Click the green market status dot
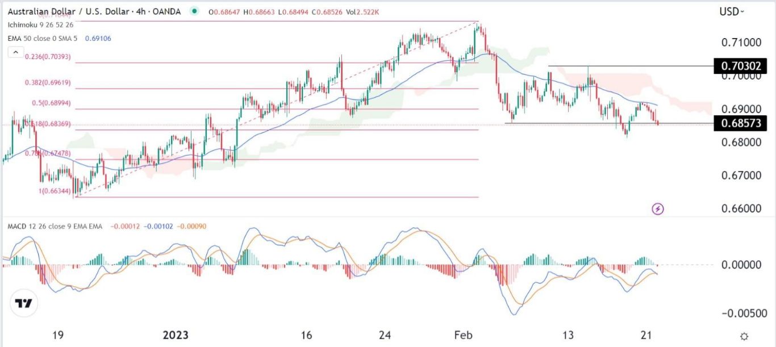The height and width of the screenshot is (347, 776). 194,11
